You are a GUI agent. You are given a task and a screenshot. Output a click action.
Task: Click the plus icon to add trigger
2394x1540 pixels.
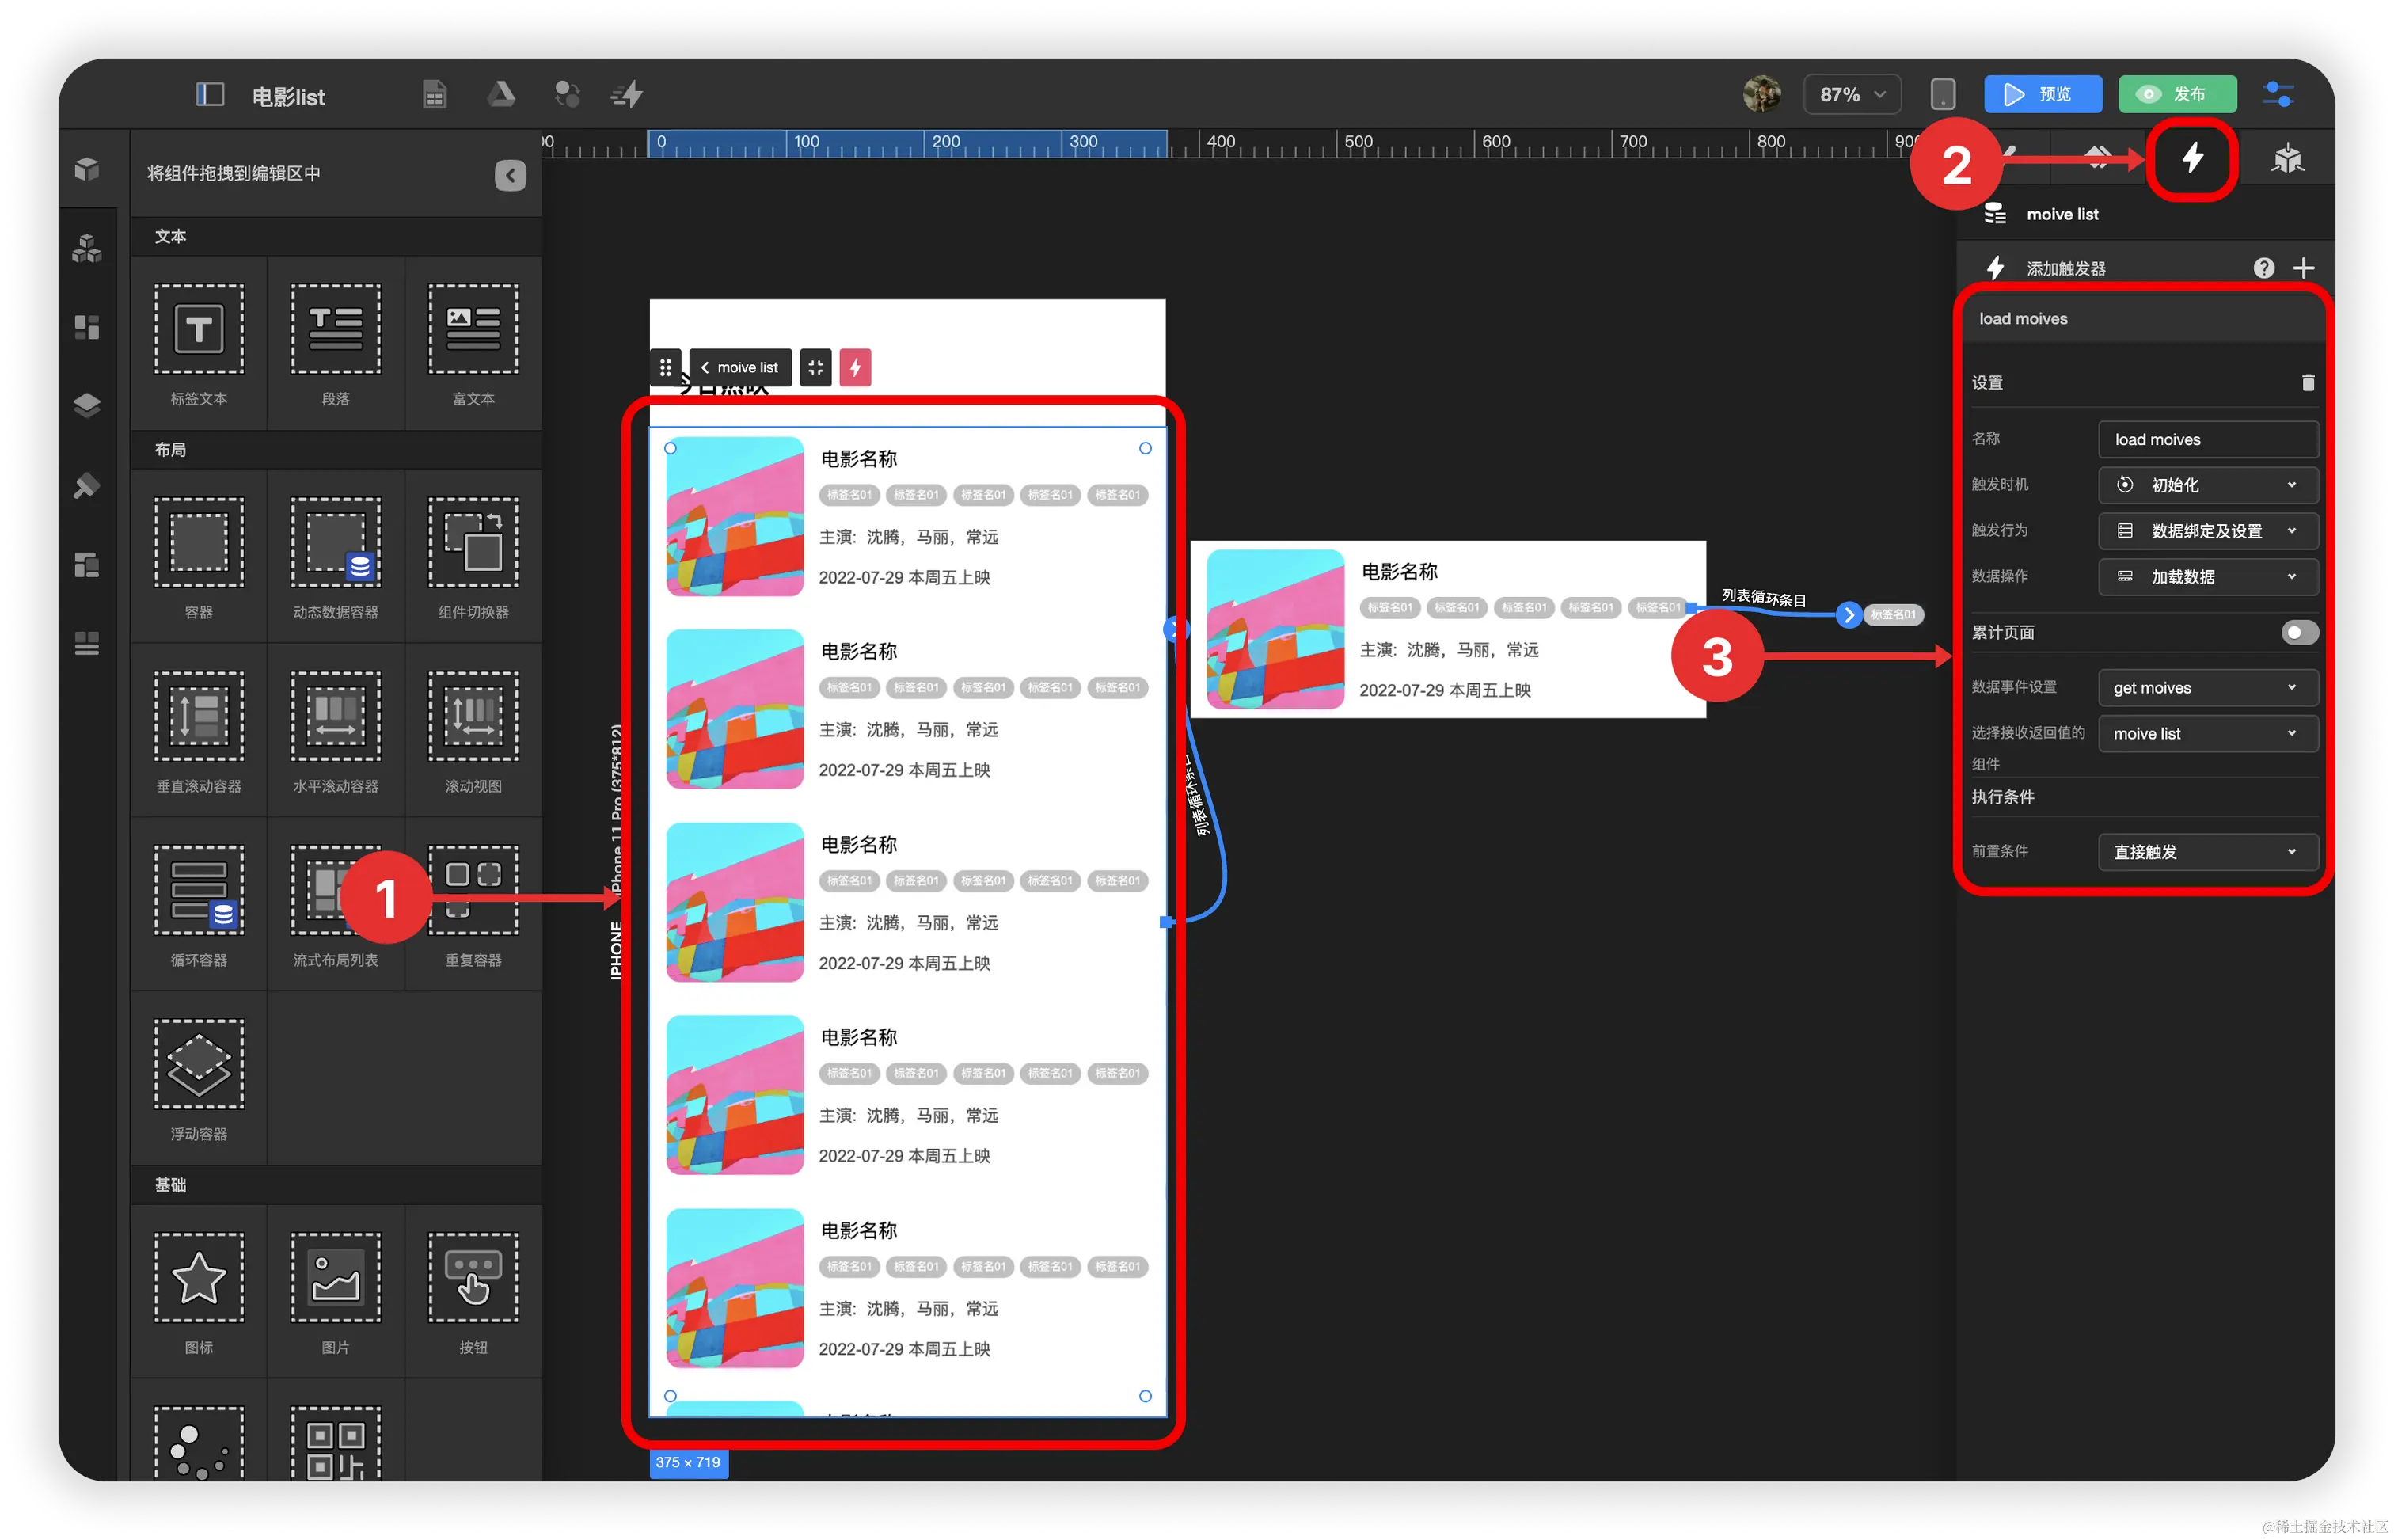tap(2304, 268)
